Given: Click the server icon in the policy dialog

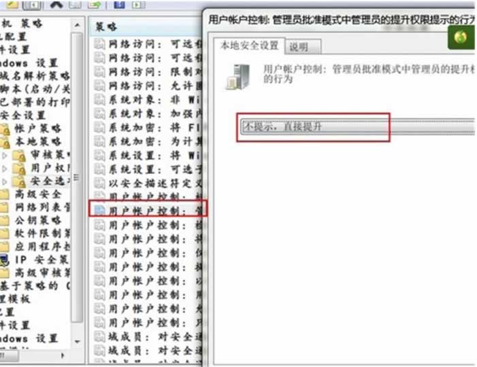Looking at the screenshot, I should coord(238,77).
